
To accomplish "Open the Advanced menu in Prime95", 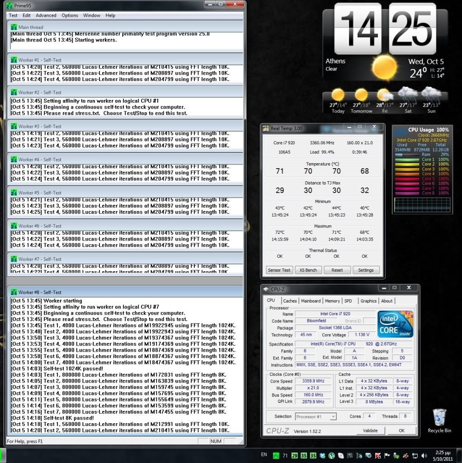I will [46, 15].
